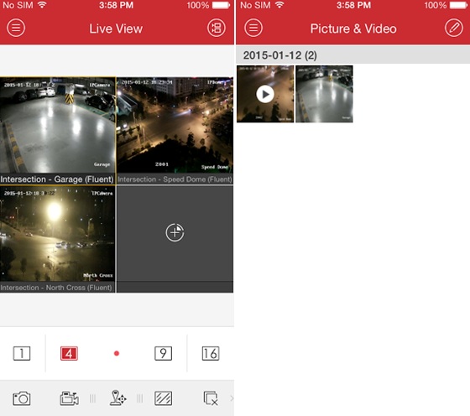Screen dimensions: 470x416
Task: Open PTZ control joystick icon
Action: [117, 398]
